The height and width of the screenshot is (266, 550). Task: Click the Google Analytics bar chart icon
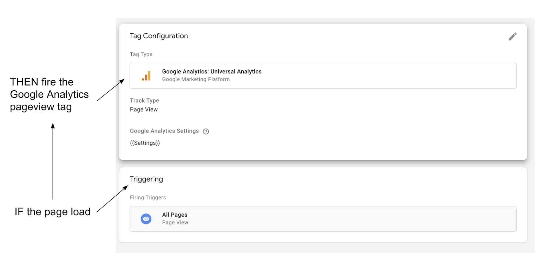[146, 76]
